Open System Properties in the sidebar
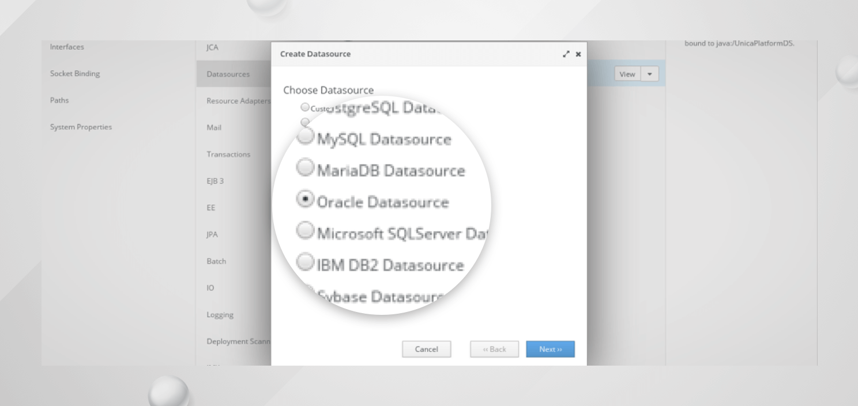 (x=81, y=127)
